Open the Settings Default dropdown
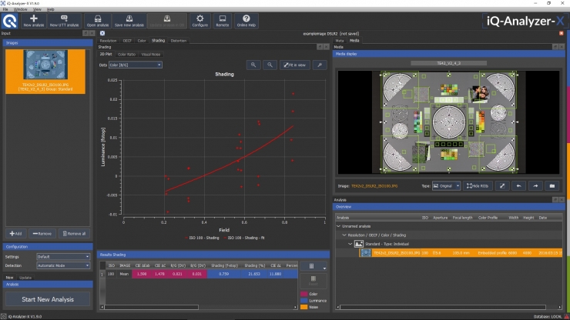The height and width of the screenshot is (320, 570). point(63,256)
